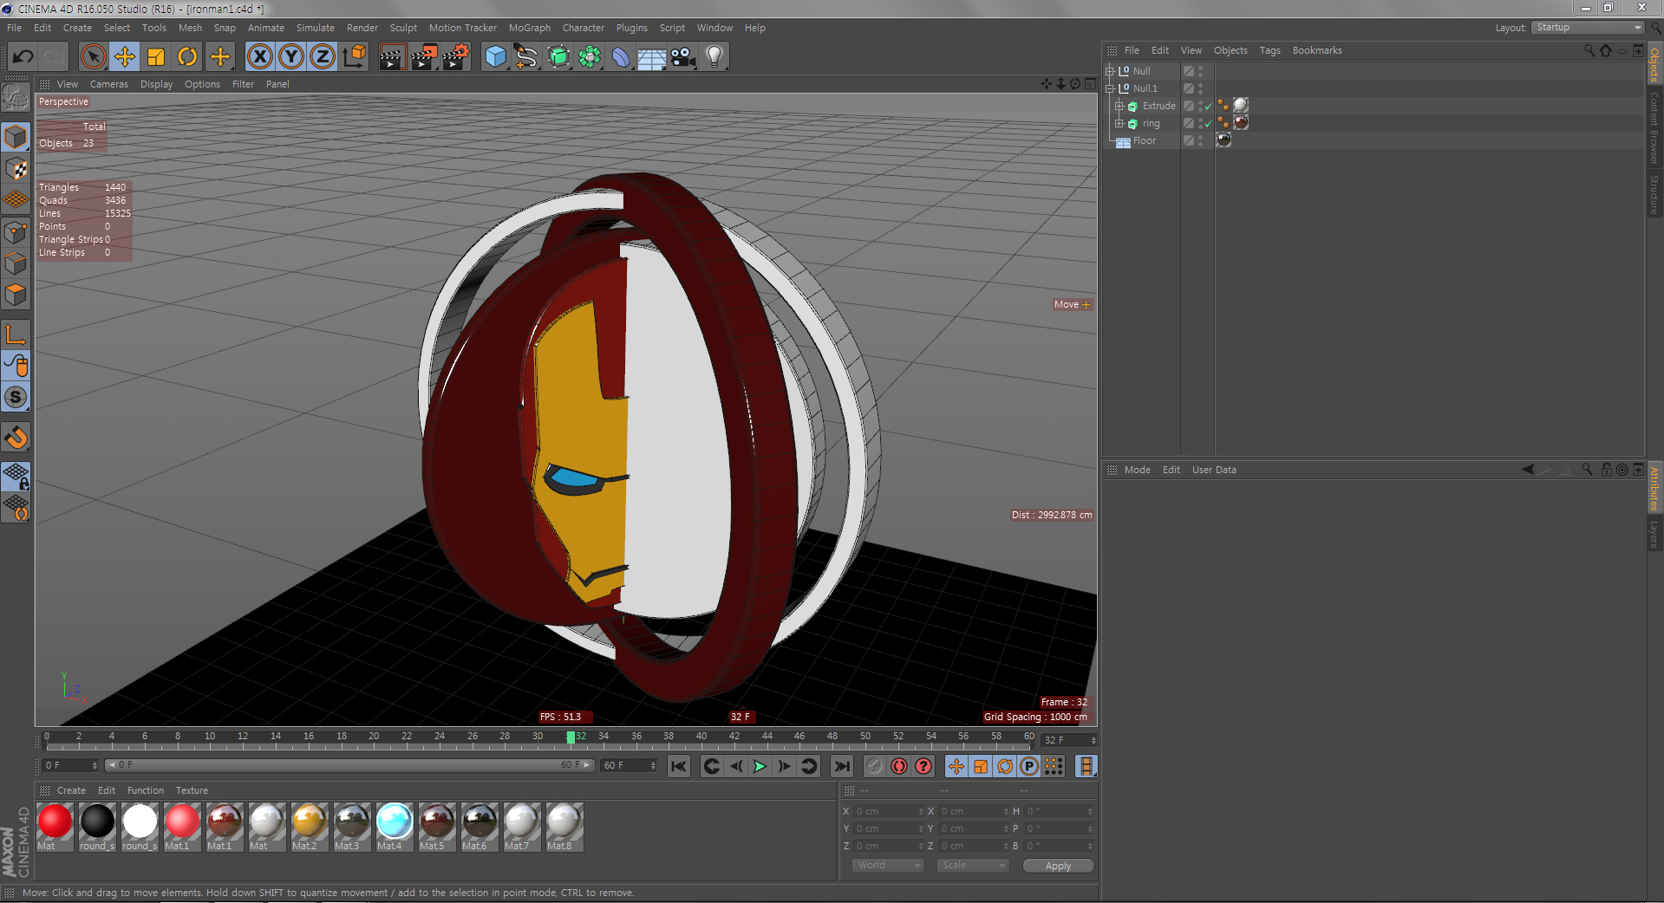Image resolution: width=1664 pixels, height=903 pixels.
Task: Toggle Snap enable S icon
Action: tap(16, 397)
